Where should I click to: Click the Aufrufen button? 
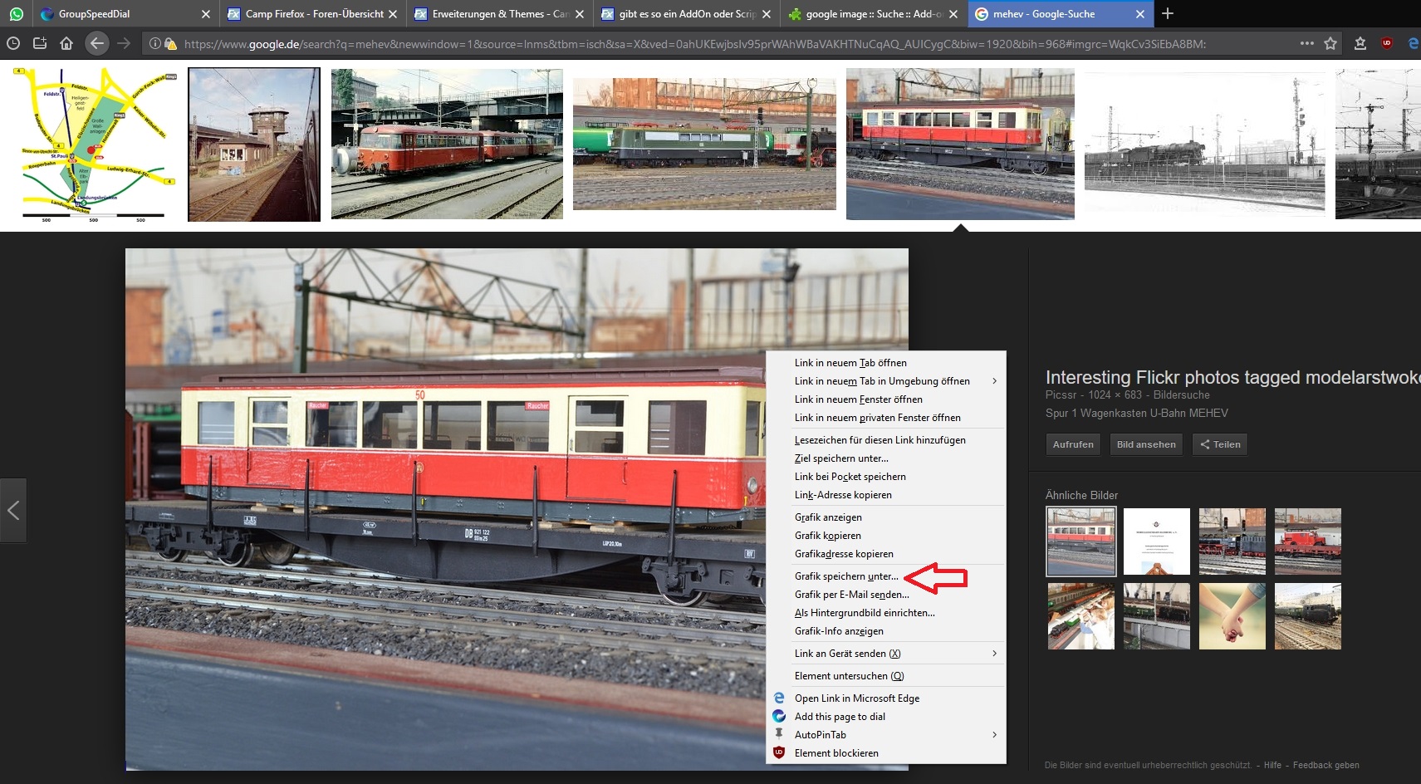pos(1073,444)
